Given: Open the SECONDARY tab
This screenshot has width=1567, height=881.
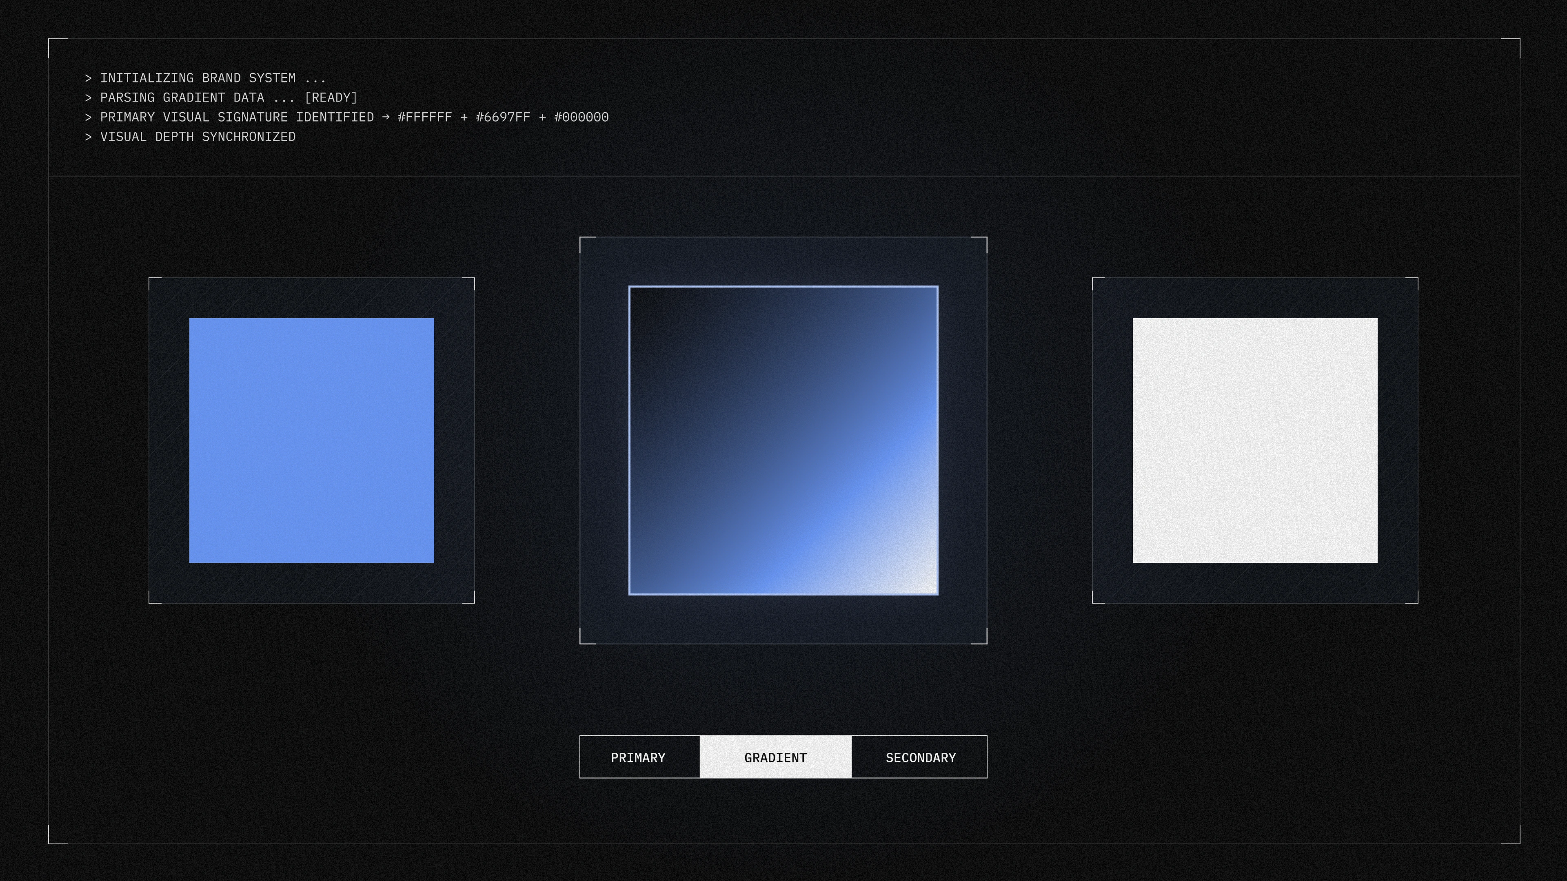Looking at the screenshot, I should pyautogui.click(x=920, y=757).
